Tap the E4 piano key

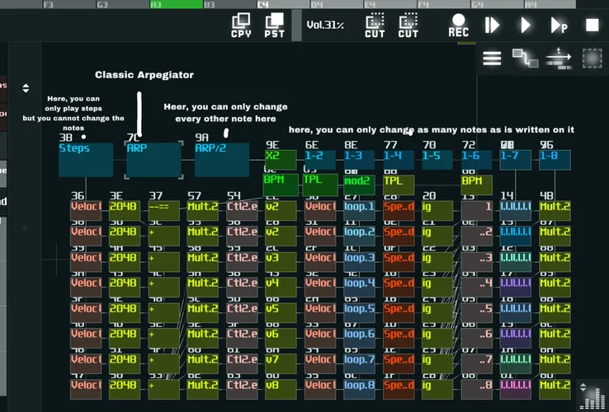click(x=390, y=4)
